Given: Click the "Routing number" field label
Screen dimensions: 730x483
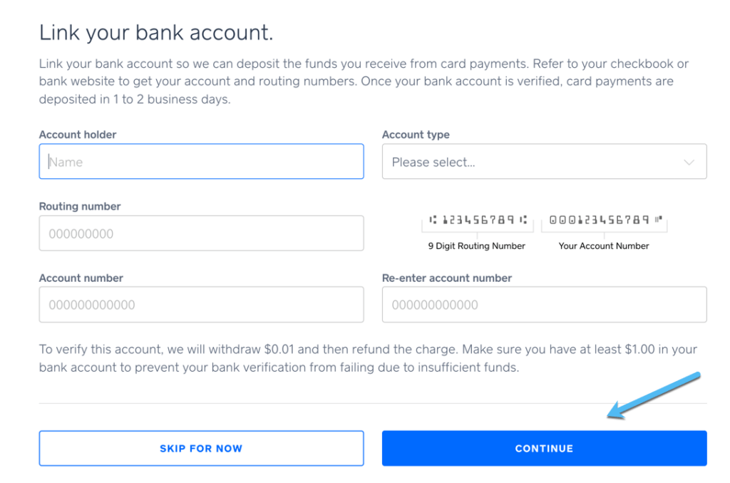Looking at the screenshot, I should click(80, 206).
